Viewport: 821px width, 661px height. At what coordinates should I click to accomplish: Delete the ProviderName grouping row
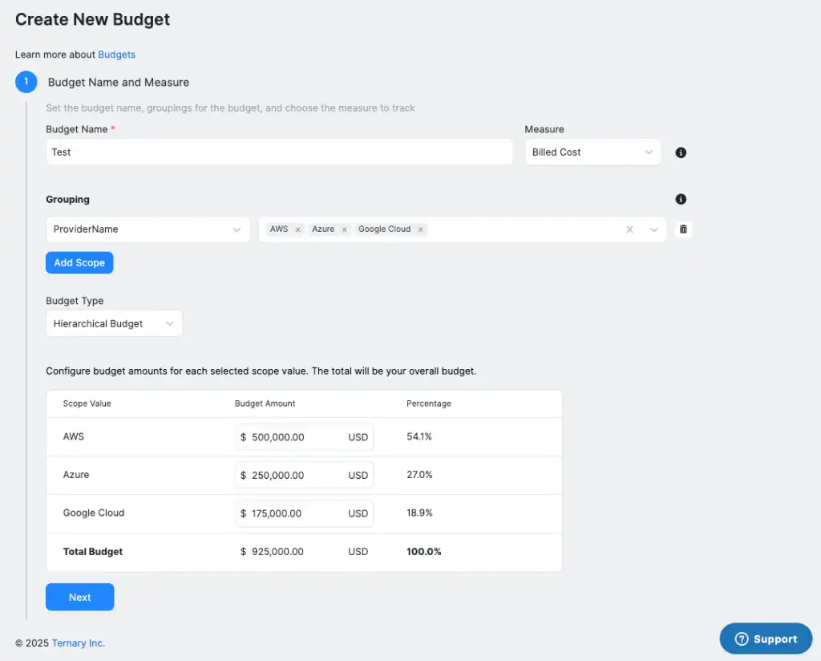(x=683, y=229)
